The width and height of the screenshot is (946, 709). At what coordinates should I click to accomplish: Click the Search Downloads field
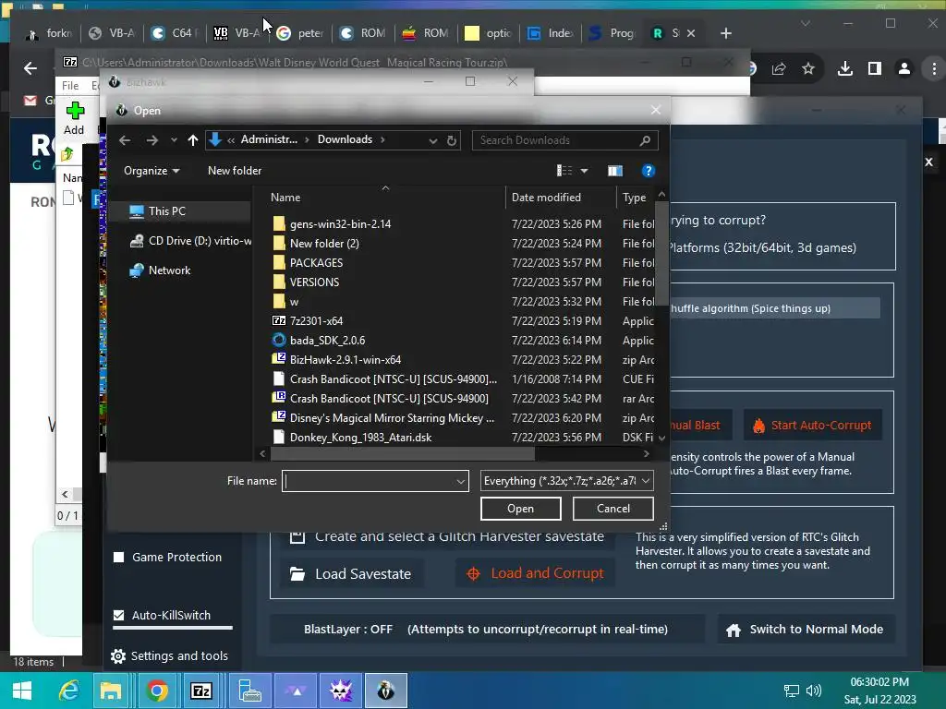pos(564,140)
